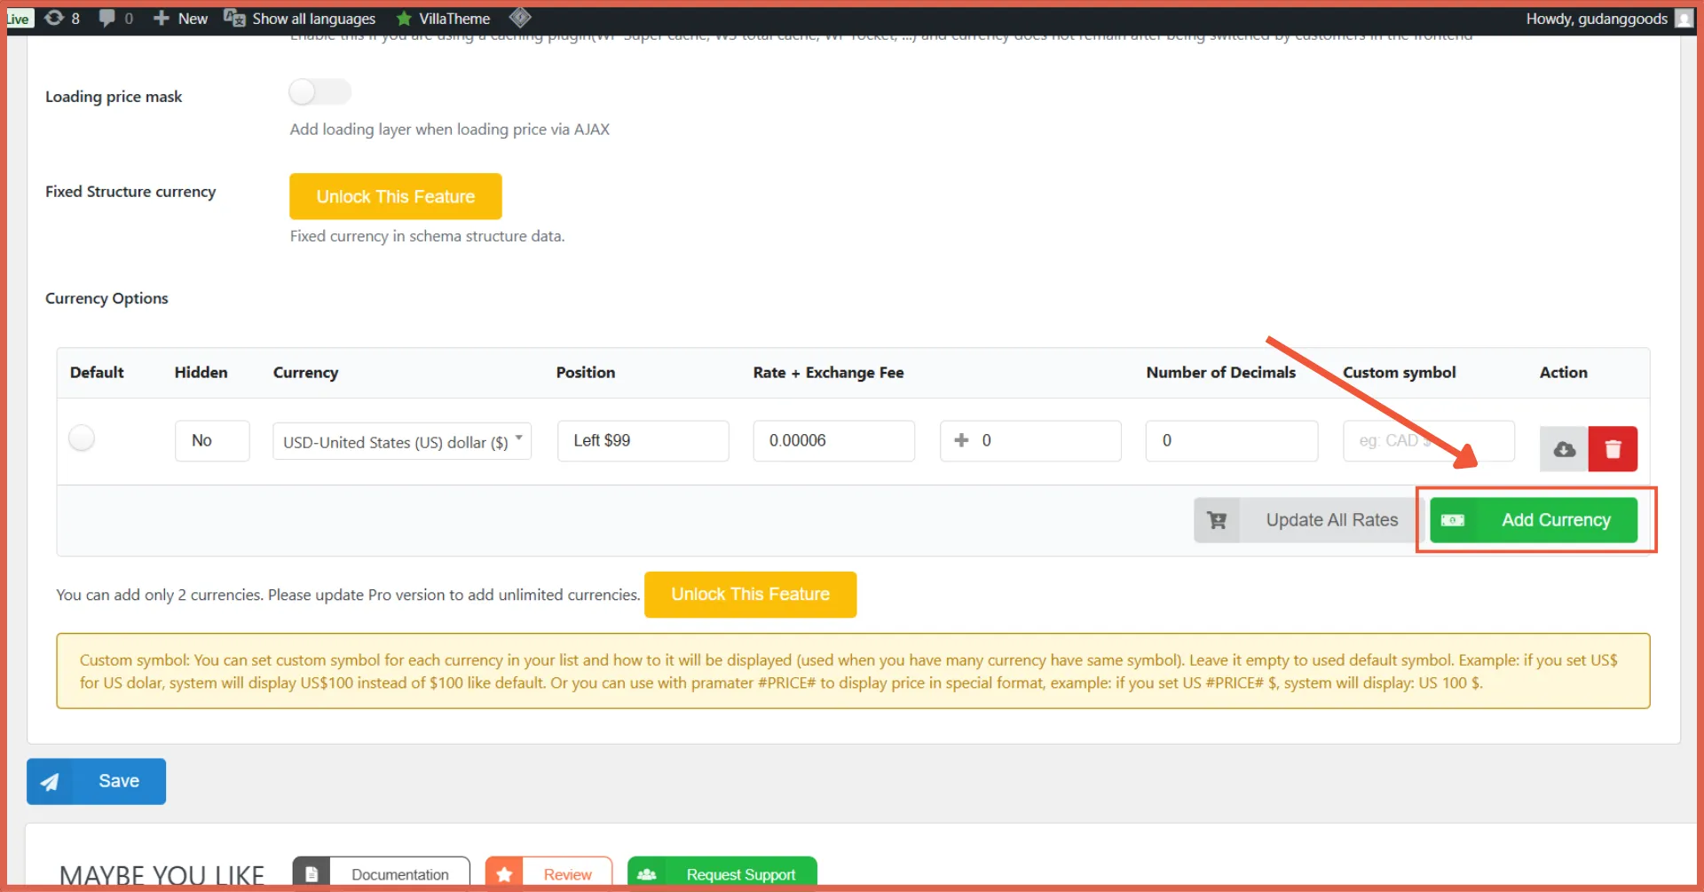Click the diamond plugin icon in the toolbar

(520, 17)
